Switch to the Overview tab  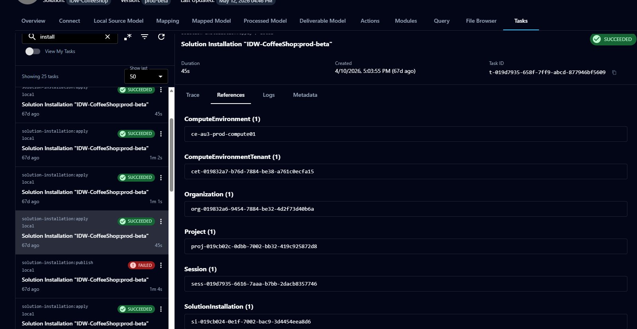coord(33,21)
